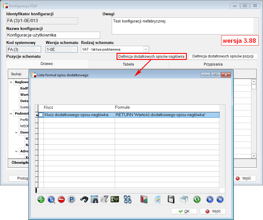Tick the checkbox in the first formula row
The image size is (263, 220).
[41, 115]
